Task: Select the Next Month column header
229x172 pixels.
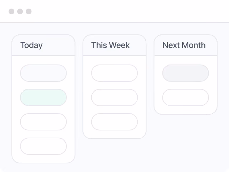Action: pos(186,45)
